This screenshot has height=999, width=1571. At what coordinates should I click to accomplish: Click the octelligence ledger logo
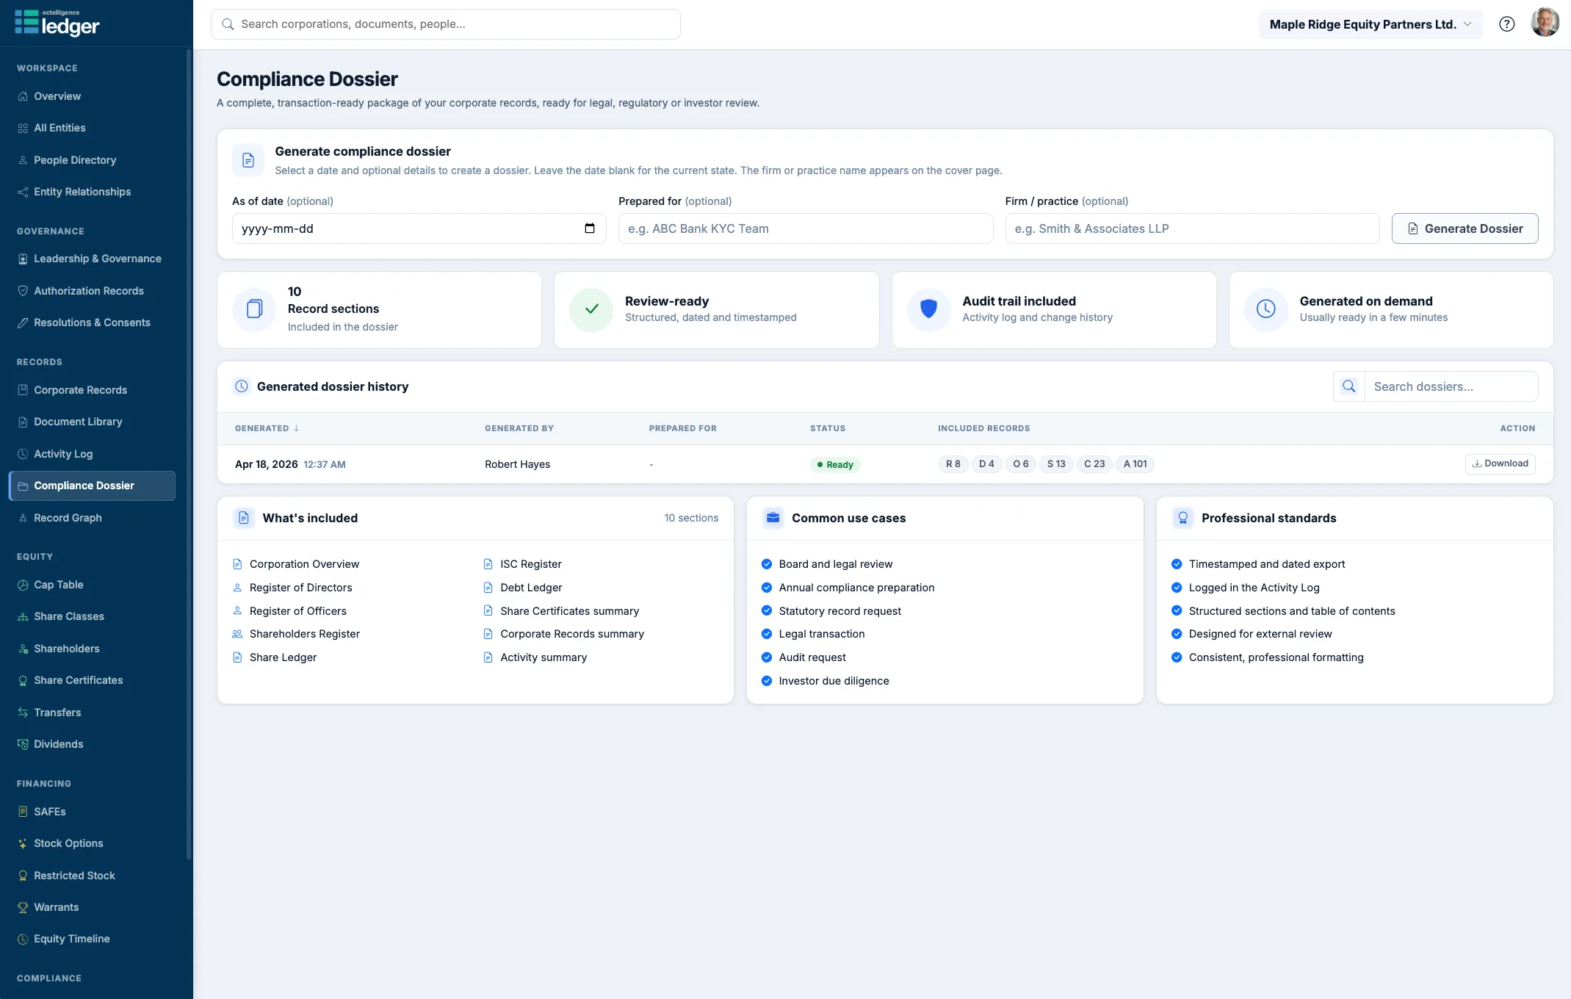(x=57, y=24)
